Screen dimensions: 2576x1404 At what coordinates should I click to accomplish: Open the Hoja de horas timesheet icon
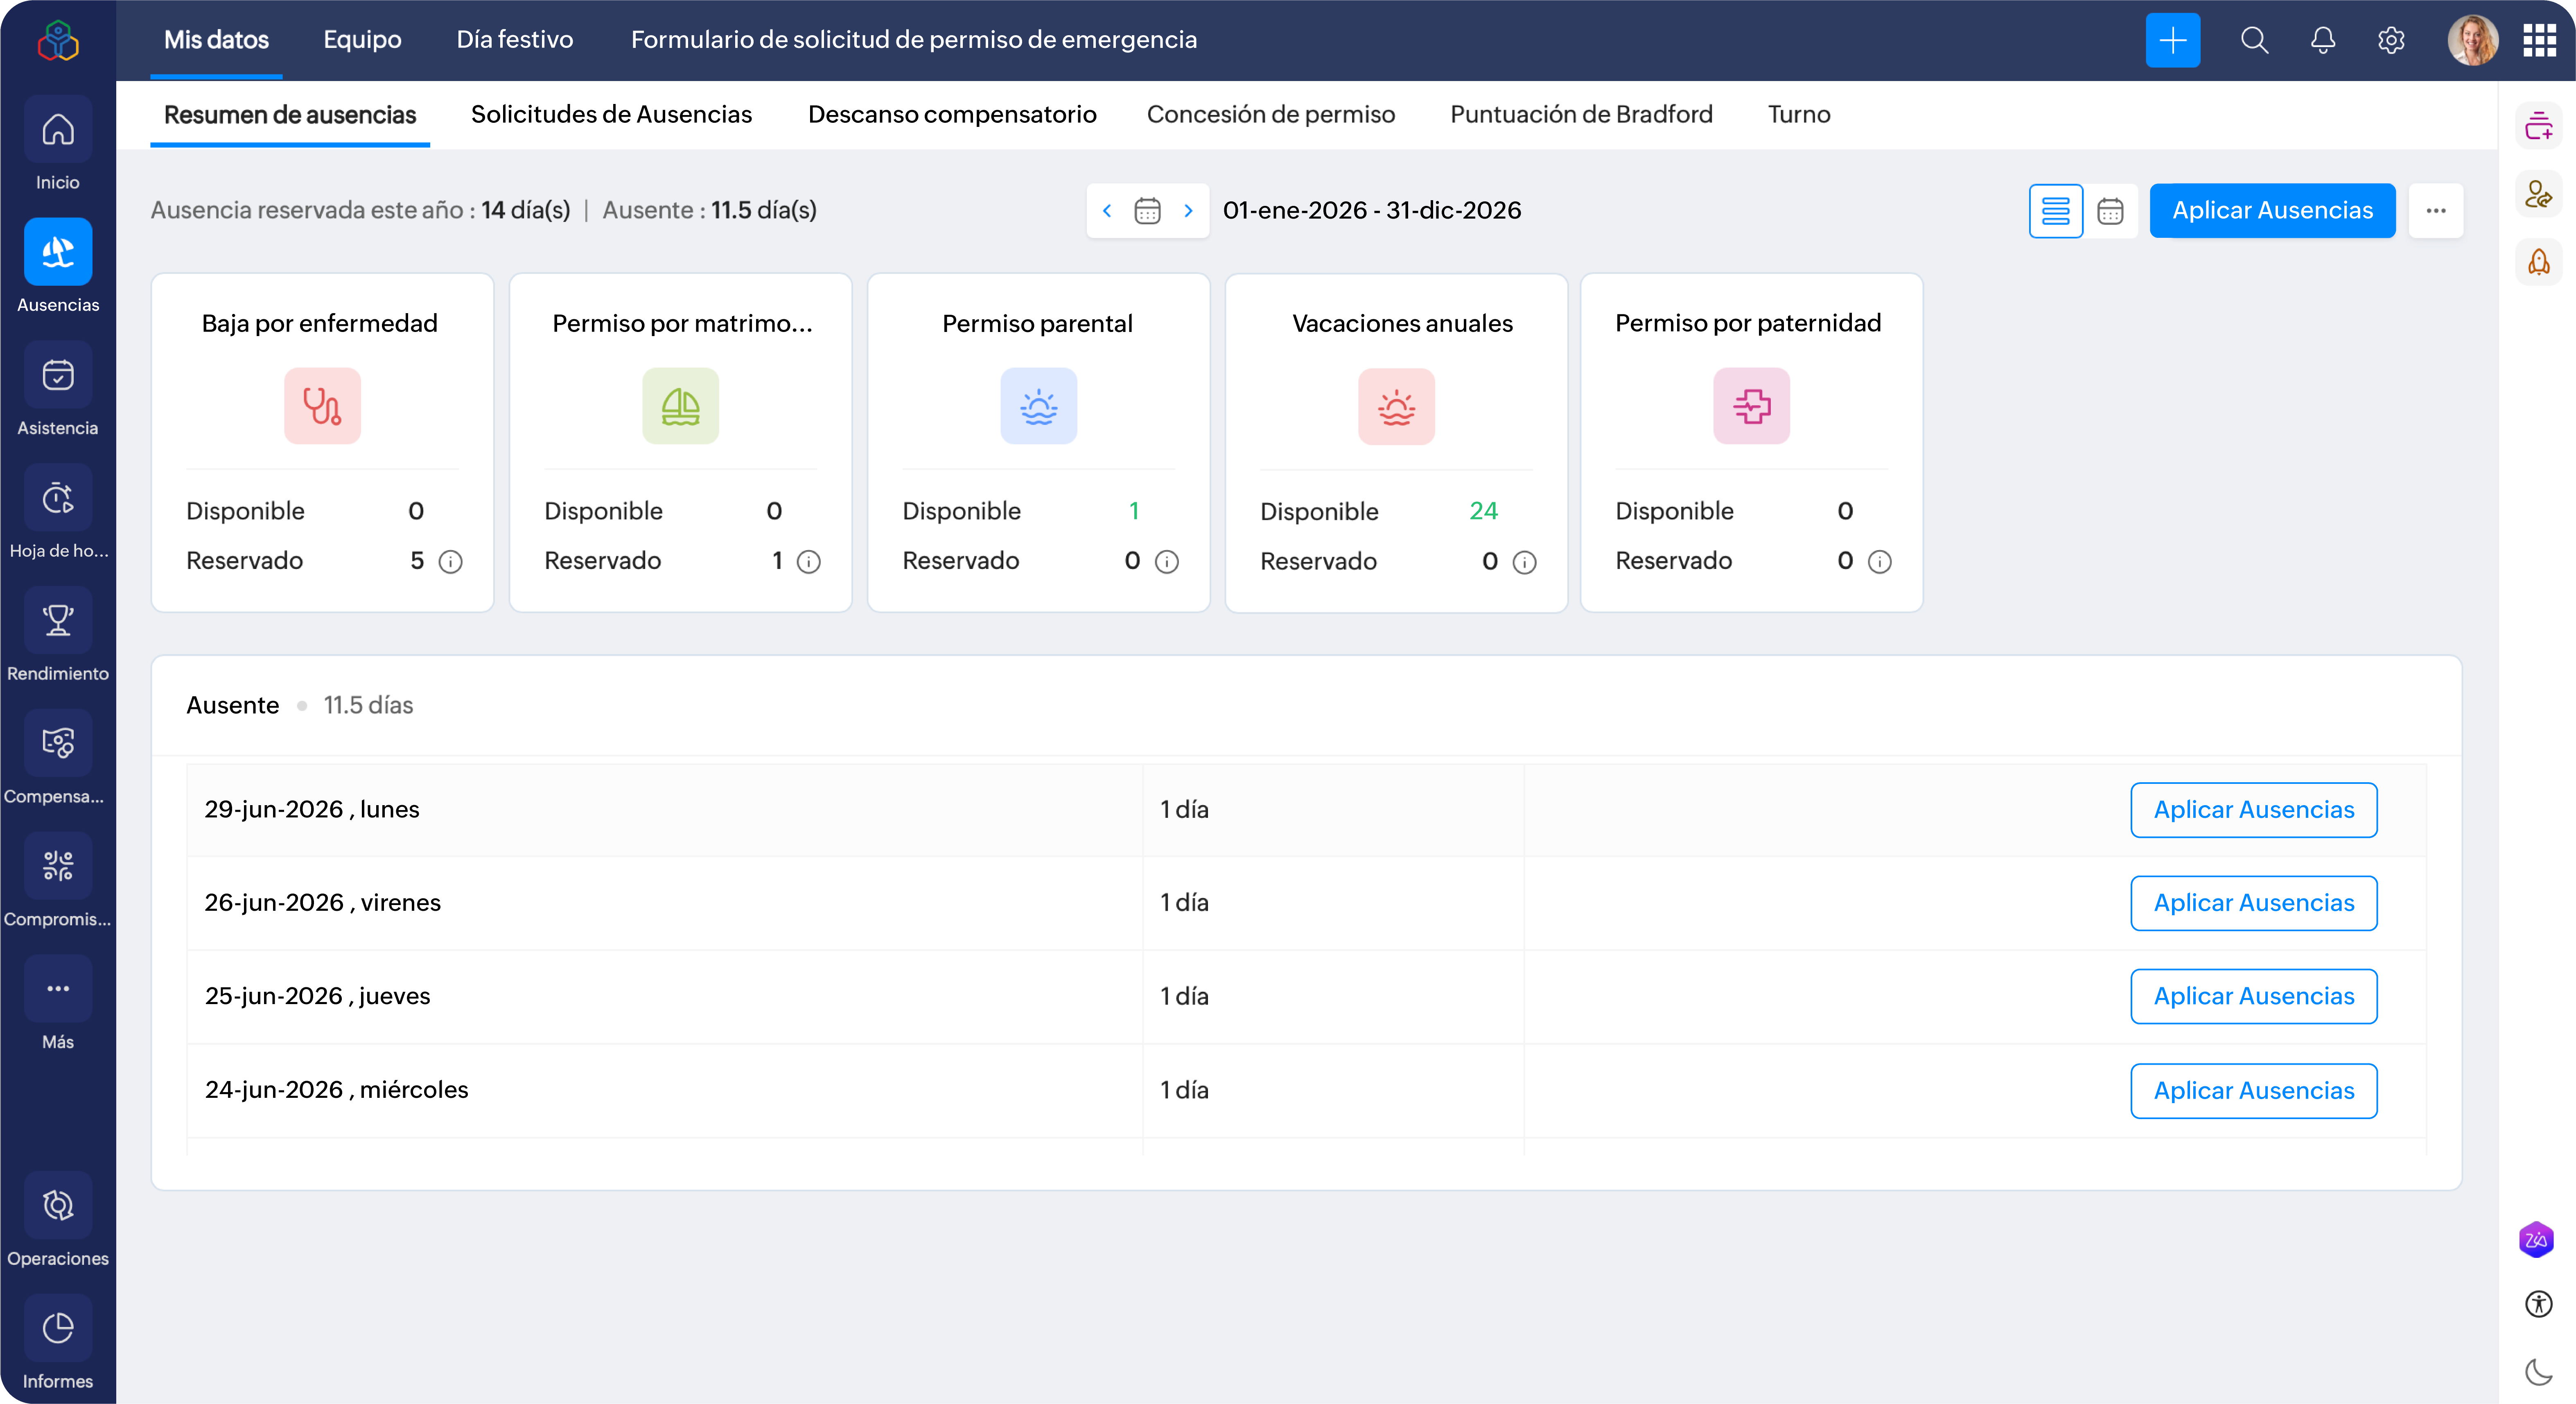point(58,498)
